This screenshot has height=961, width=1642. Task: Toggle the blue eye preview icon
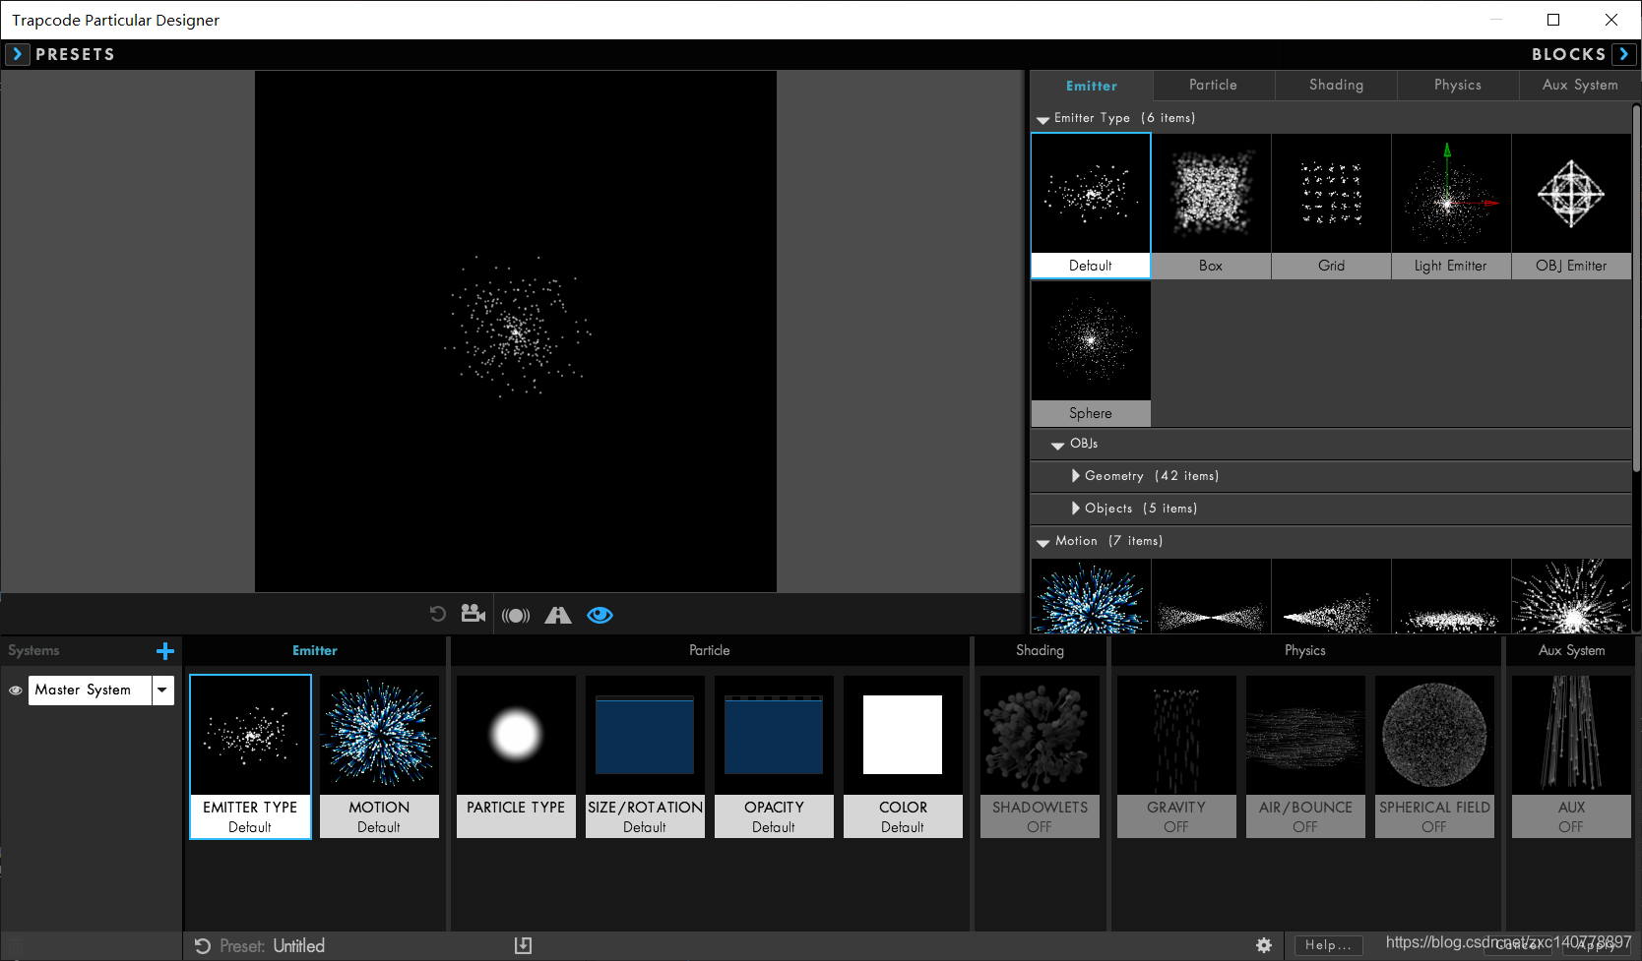(600, 615)
